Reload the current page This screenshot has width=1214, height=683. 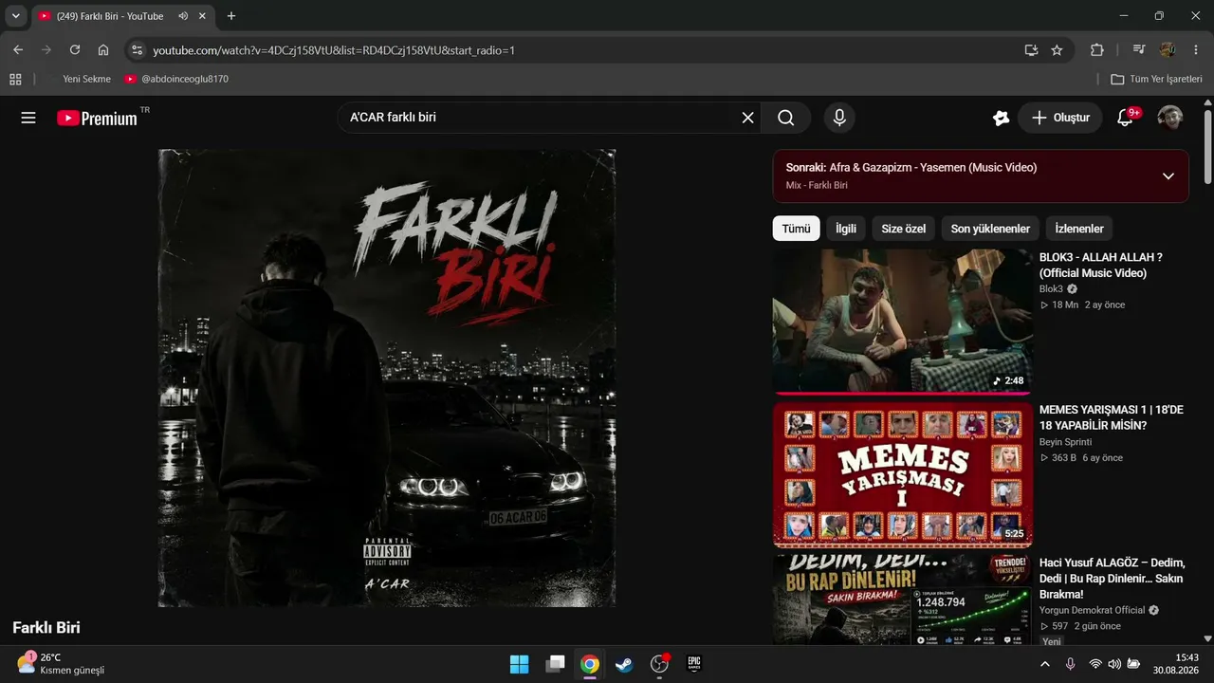coord(75,50)
